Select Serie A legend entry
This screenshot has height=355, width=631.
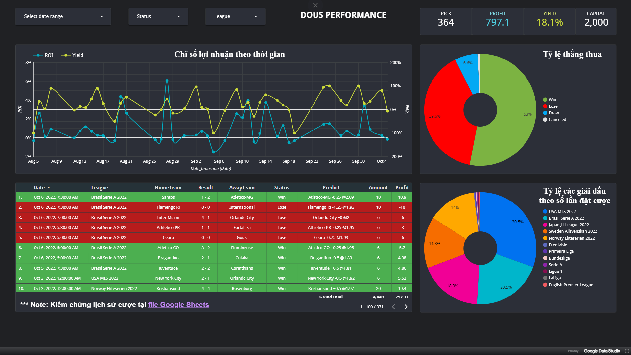tap(552, 265)
